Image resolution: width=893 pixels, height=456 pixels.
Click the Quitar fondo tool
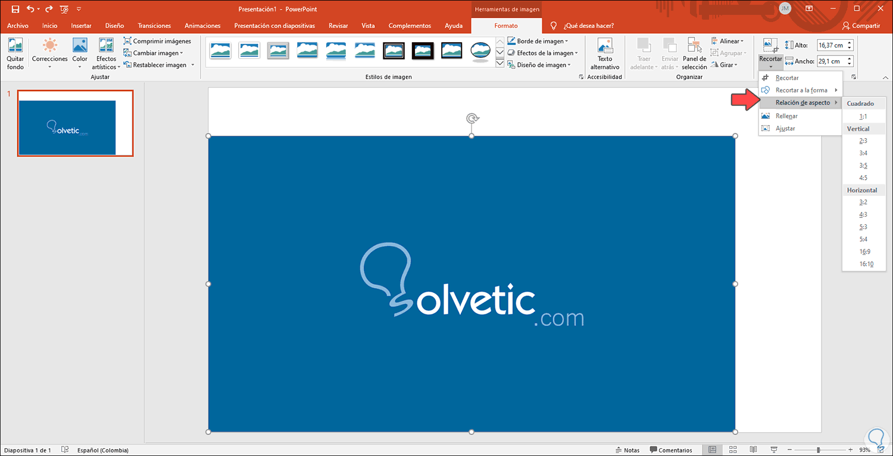coord(15,54)
